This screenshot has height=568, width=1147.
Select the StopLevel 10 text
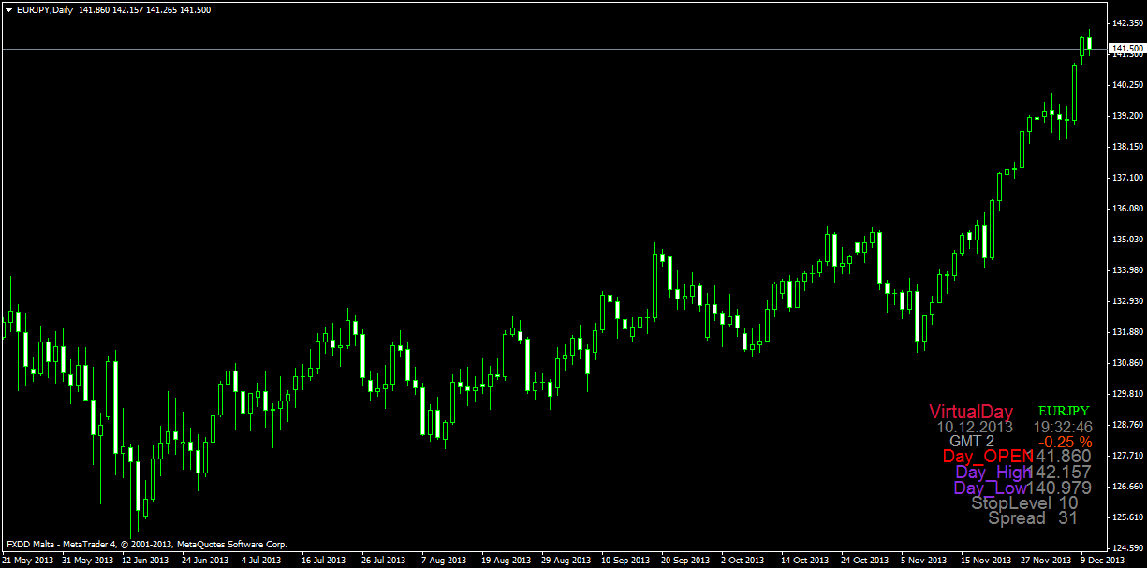click(x=1024, y=502)
